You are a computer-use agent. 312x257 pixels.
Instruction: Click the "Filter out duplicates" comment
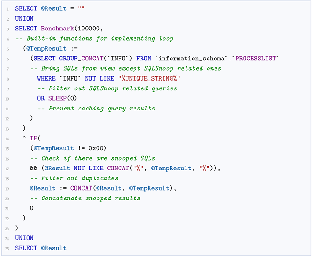point(74,178)
